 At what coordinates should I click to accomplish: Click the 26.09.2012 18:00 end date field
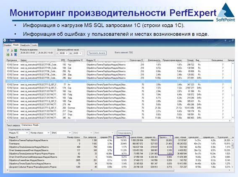pyautogui.click(x=45, y=53)
